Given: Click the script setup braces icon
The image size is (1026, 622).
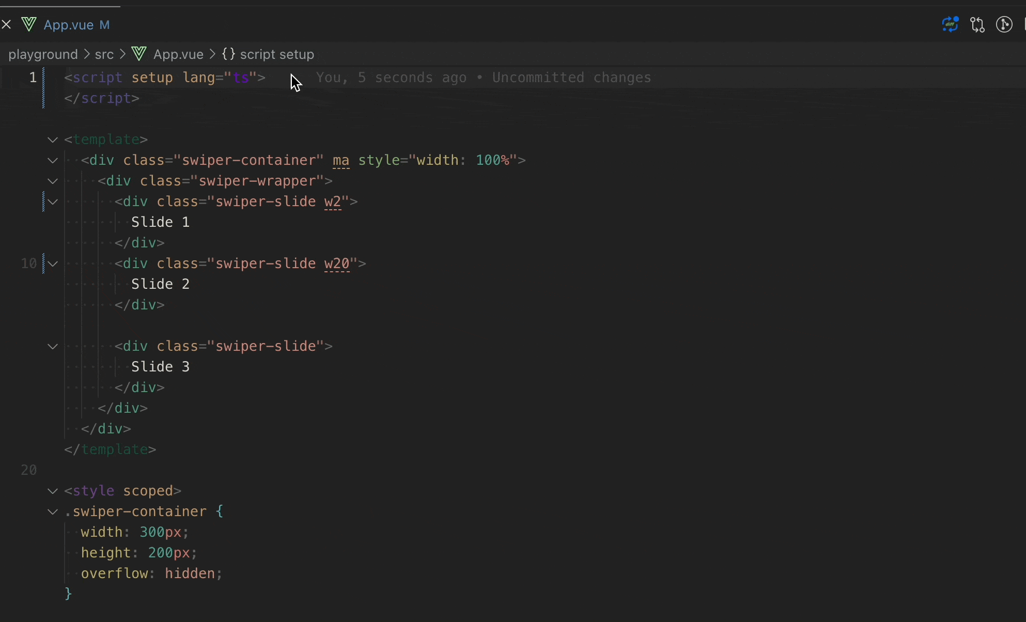Looking at the screenshot, I should tap(228, 54).
